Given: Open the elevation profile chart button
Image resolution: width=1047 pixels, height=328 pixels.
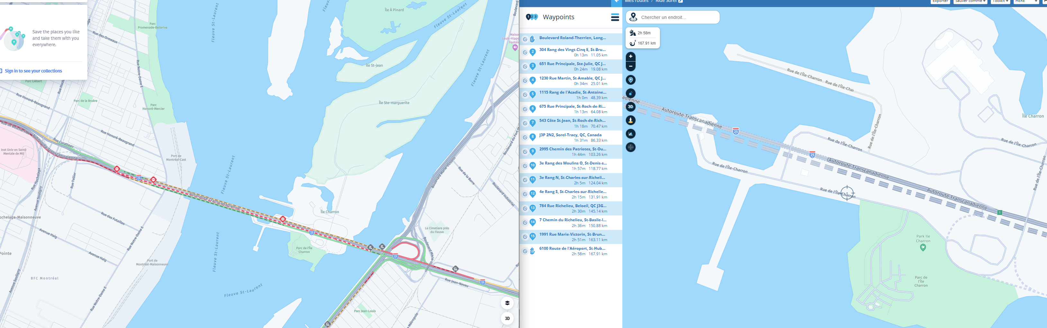Looking at the screenshot, I should click(630, 133).
